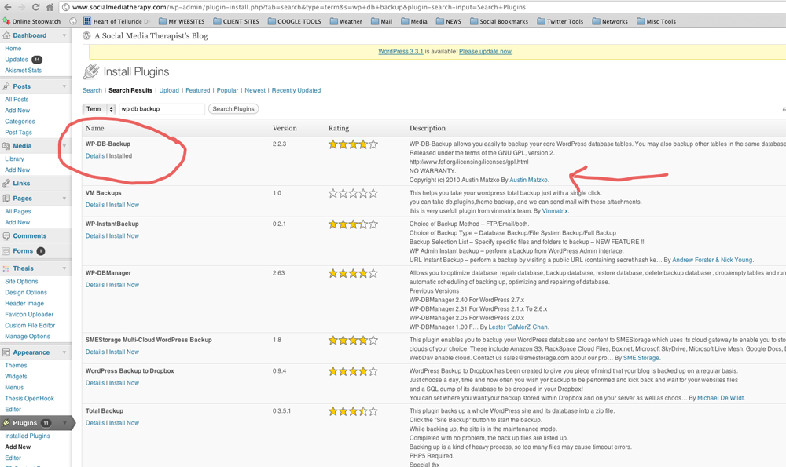Open the Dashboard menu icon

(x=6, y=35)
